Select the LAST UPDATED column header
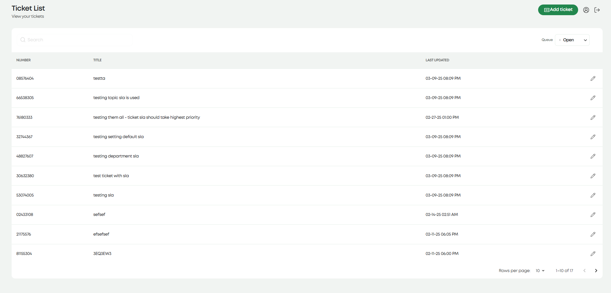611x293 pixels. [x=437, y=60]
